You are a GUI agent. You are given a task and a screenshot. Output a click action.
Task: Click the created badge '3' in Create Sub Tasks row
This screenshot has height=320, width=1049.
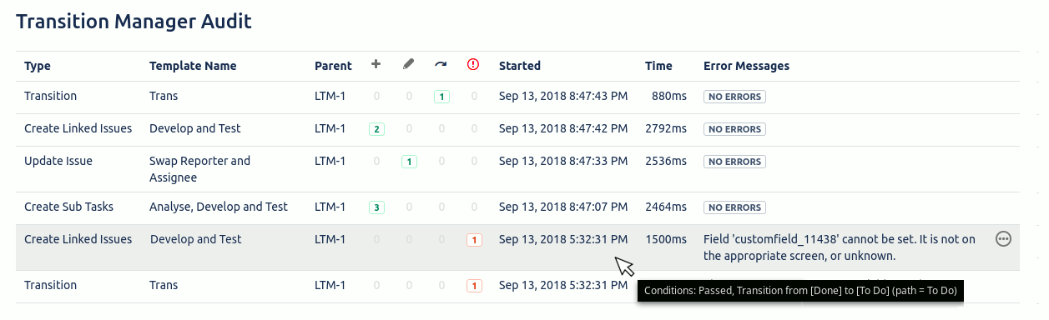(376, 207)
